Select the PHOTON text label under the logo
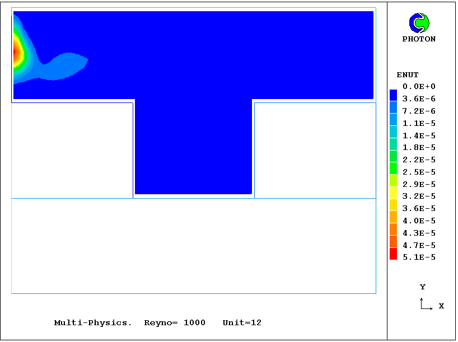Image resolution: width=458 pixels, height=342 pixels. [x=419, y=39]
